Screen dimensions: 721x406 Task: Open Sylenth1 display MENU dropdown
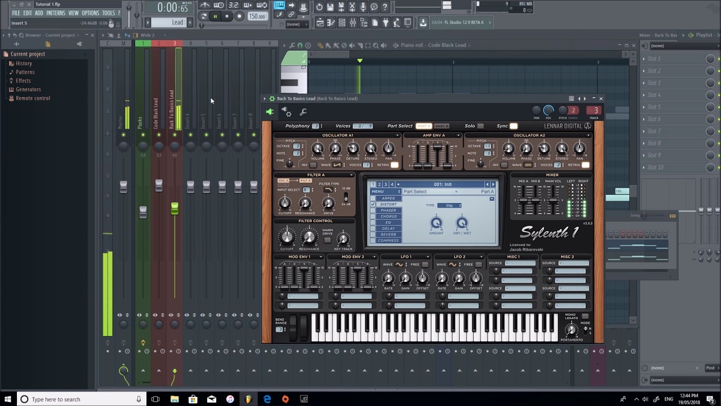click(385, 191)
